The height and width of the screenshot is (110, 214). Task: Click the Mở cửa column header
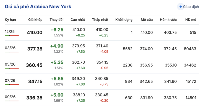(147, 20)
